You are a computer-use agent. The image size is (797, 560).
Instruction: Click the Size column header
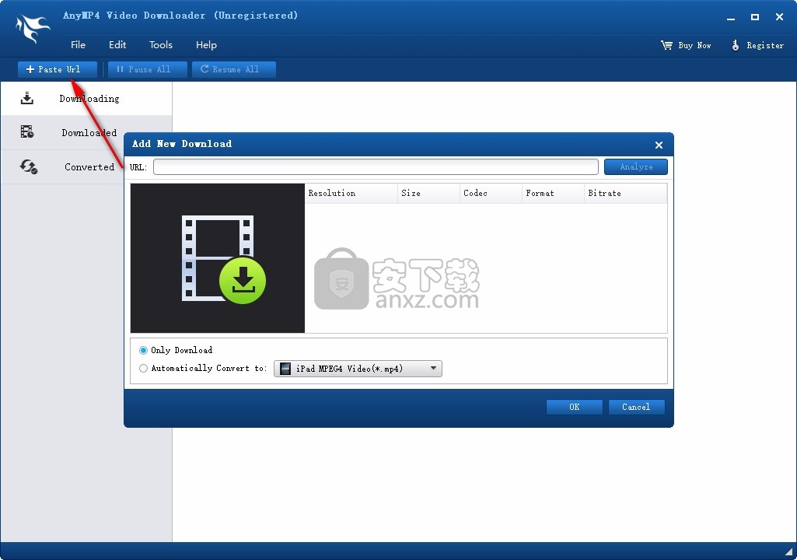pyautogui.click(x=428, y=194)
